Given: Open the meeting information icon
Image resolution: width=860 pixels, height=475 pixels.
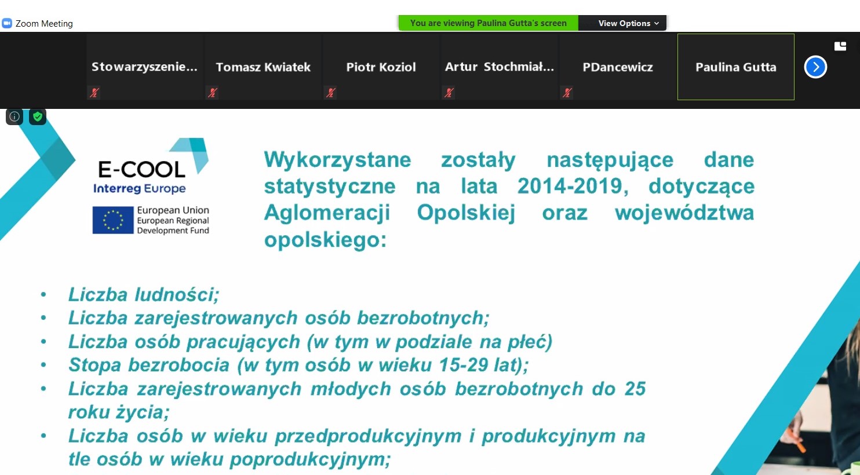Looking at the screenshot, I should [14, 116].
